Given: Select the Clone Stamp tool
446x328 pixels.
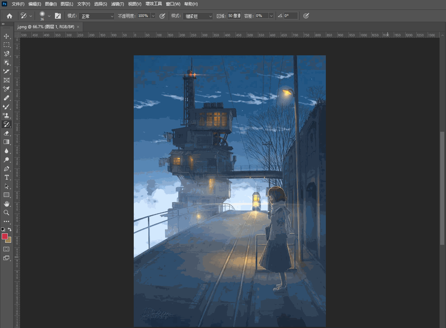Looking at the screenshot, I should point(6,115).
